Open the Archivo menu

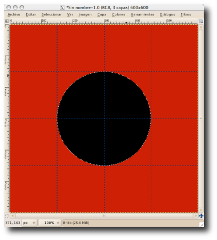pyautogui.click(x=14, y=14)
